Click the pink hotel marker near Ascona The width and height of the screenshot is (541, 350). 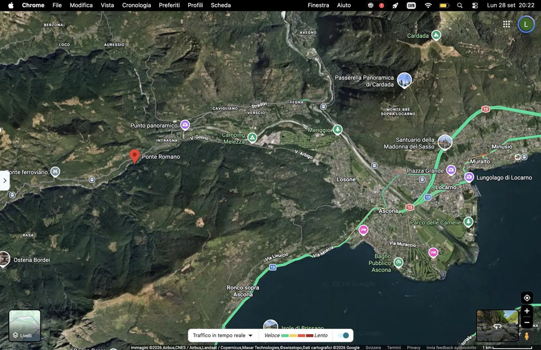point(363,230)
